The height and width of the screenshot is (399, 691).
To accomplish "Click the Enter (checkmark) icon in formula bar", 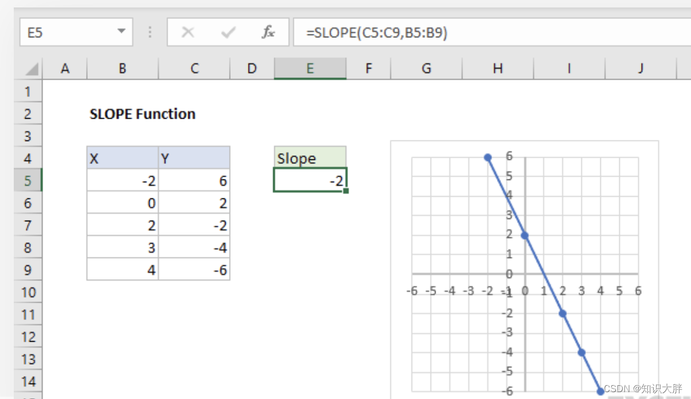I will coord(227,32).
